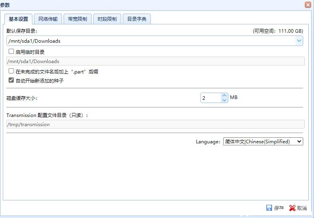Screen dimensions: 314x218
Task: Open the Language selection dropdown
Action: 263,141
